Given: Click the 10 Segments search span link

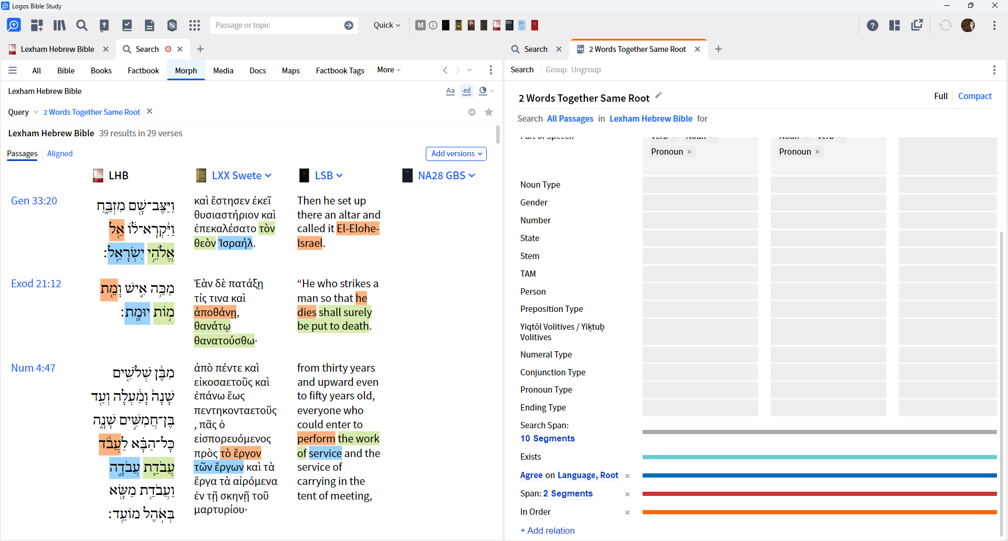Looking at the screenshot, I should (548, 439).
